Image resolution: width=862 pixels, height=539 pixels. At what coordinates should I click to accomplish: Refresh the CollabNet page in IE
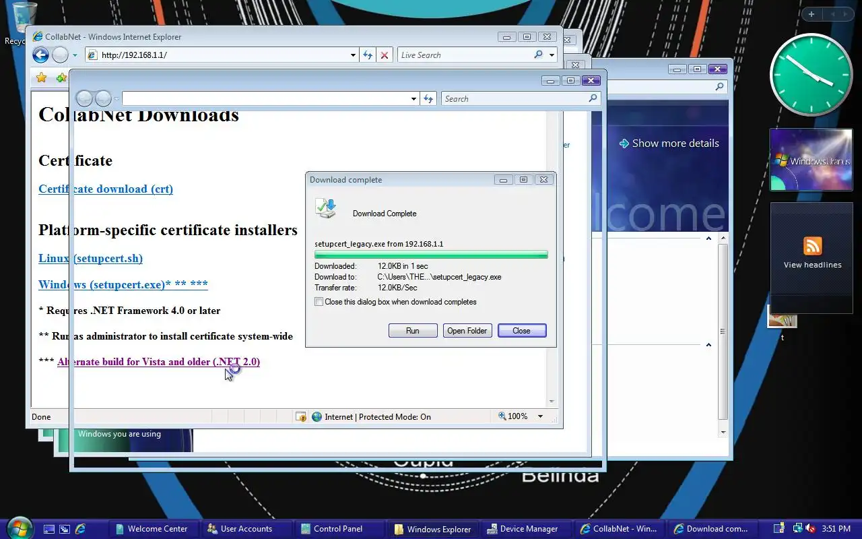(x=368, y=55)
